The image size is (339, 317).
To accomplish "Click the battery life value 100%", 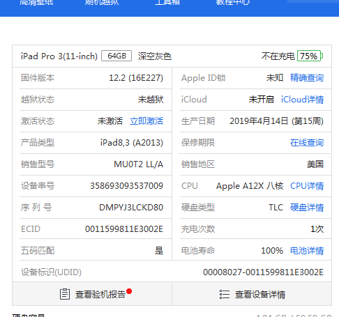I will click(272, 251).
